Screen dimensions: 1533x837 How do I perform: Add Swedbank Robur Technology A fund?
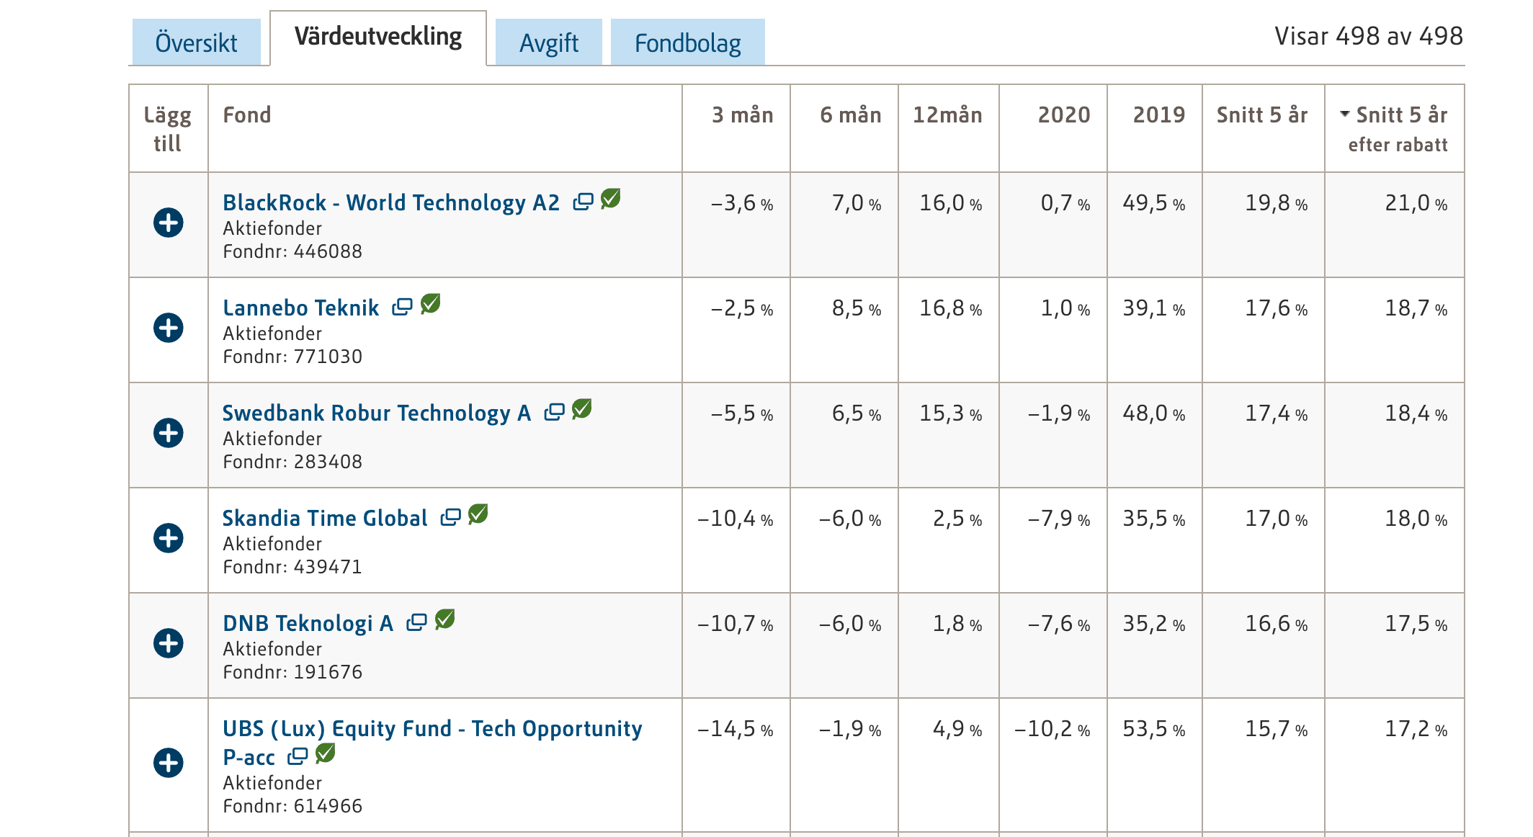pyautogui.click(x=169, y=433)
